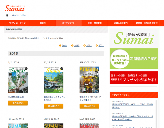Screen dimensions: 164x128
Task: View the SEP./OCT. 2013 cover image
Action: point(89,80)
